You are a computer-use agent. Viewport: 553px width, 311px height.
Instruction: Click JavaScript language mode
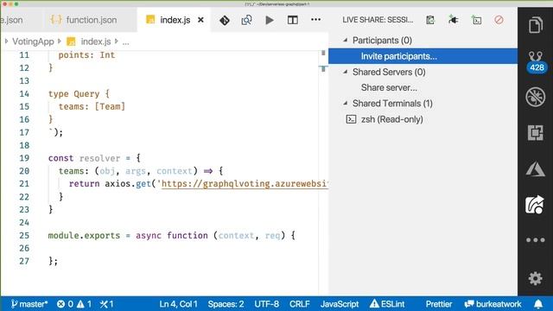[340, 304]
